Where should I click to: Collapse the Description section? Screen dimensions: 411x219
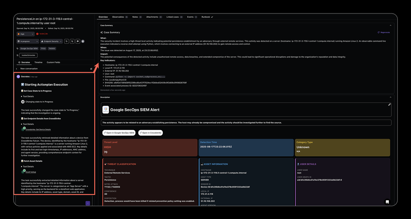[390, 97]
